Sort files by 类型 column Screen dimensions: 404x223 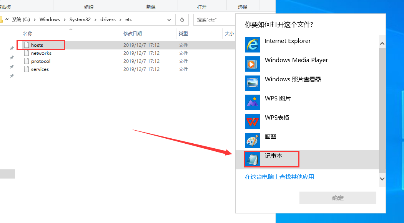tap(183, 34)
